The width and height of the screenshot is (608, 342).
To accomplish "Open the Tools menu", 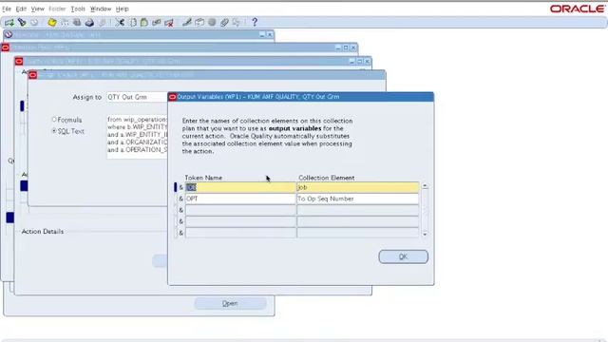I will (x=78, y=9).
